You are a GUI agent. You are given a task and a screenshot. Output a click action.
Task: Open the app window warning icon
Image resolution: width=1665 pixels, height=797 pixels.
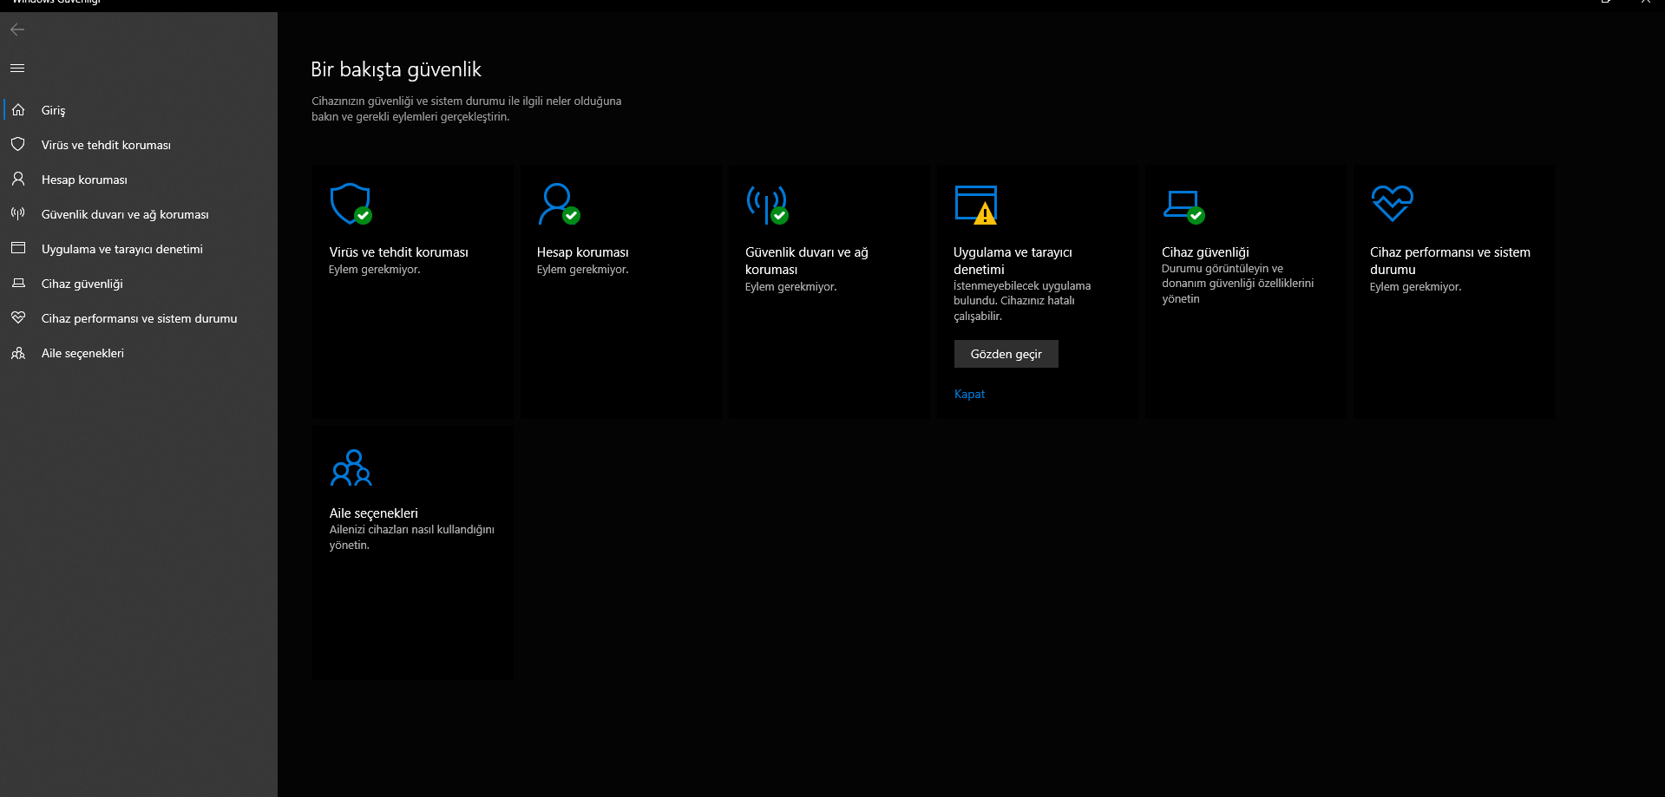click(976, 205)
